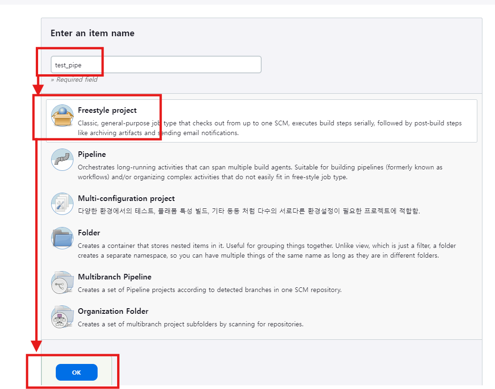Click the 'Enter an item name' heading
Screen dimensions: 495x389
tap(92, 33)
